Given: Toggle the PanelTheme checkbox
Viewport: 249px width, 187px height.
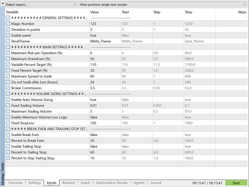Looking at the screenshot, I should (8, 41).
